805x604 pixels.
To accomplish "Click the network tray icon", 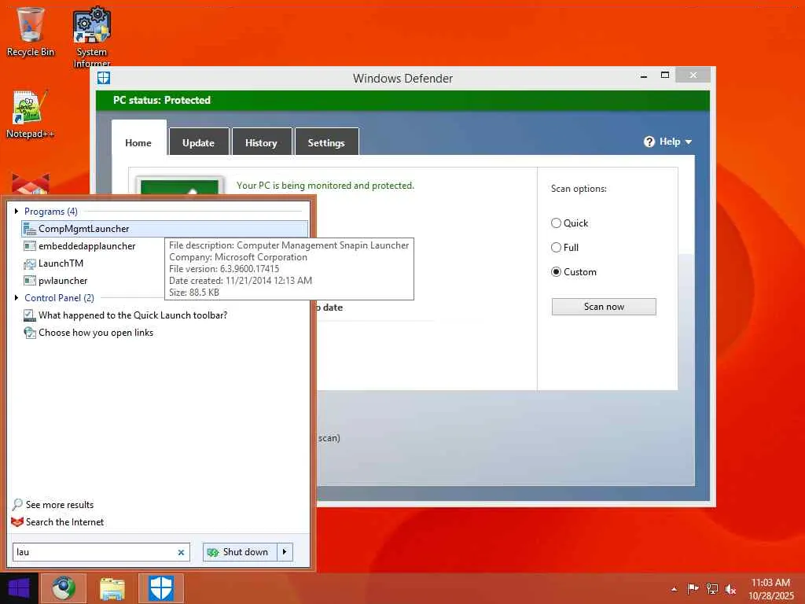I will coord(711,588).
